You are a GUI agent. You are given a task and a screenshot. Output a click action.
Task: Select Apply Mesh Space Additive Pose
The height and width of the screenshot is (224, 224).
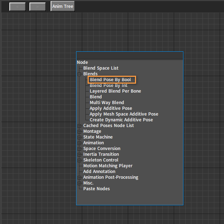(124, 114)
